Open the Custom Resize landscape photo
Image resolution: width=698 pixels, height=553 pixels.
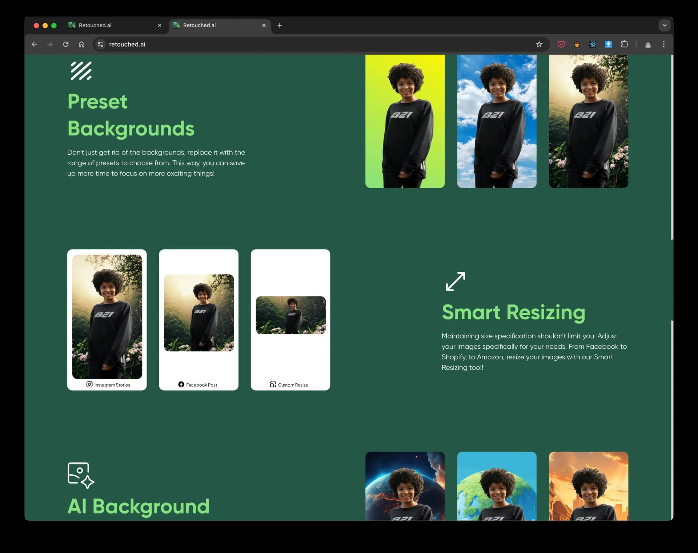pos(291,315)
